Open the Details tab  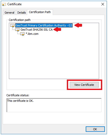pos(21,13)
